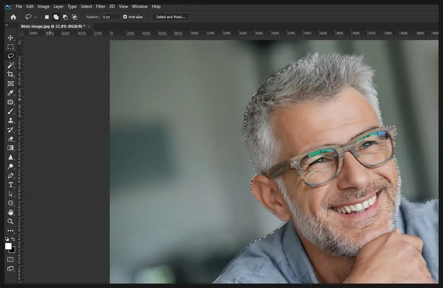443x288 pixels.
Task: Select the History Brush tool
Action: pyautogui.click(x=10, y=130)
